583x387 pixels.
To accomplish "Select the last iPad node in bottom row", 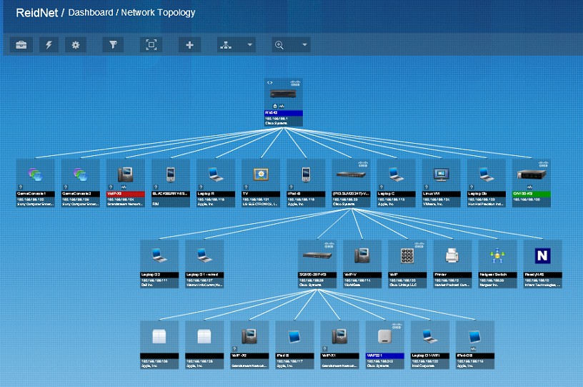I will coord(475,345).
